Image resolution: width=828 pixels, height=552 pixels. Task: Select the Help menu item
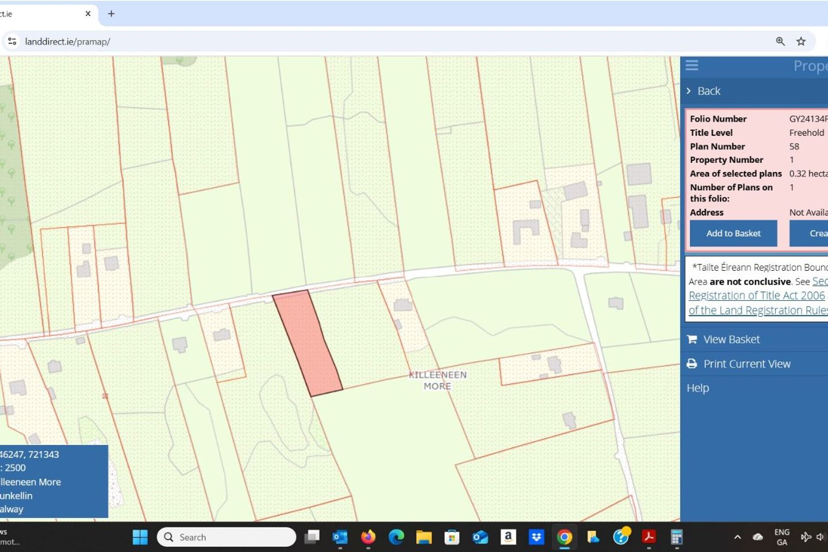(x=697, y=388)
